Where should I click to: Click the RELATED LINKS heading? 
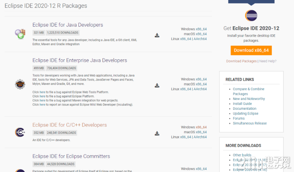click(x=239, y=79)
